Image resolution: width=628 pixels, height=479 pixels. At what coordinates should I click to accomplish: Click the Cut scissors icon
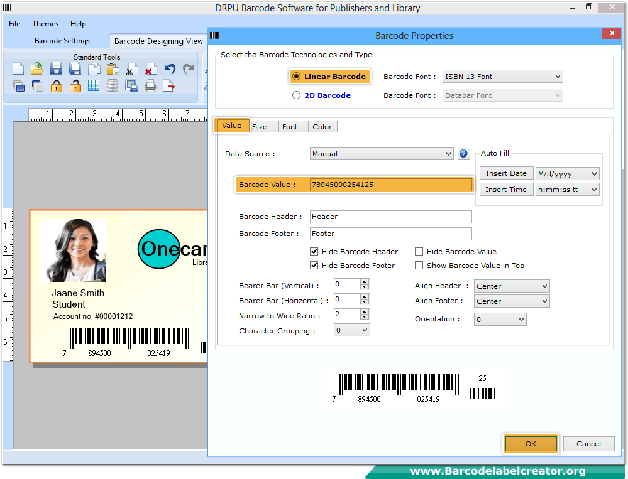point(132,69)
